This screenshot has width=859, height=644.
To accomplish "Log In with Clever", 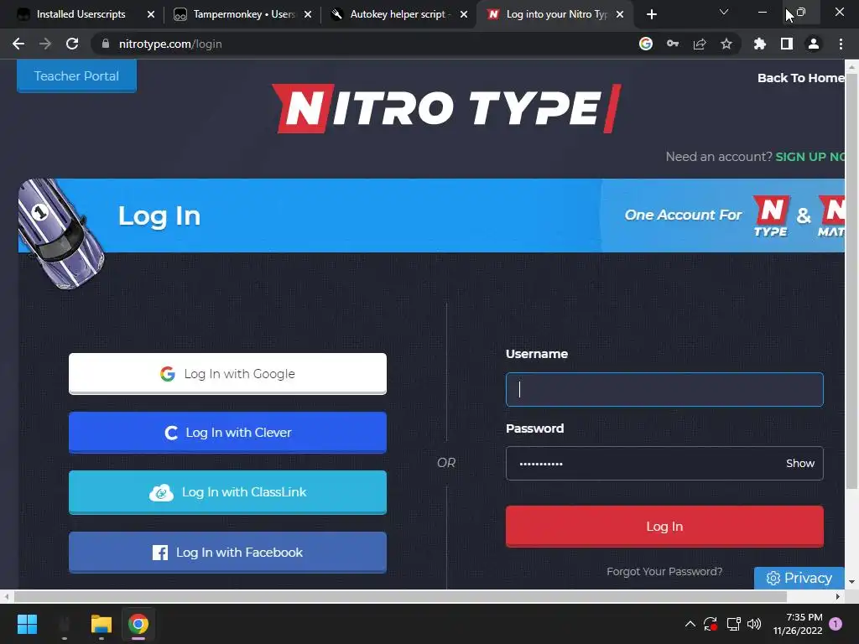I will click(x=227, y=433).
